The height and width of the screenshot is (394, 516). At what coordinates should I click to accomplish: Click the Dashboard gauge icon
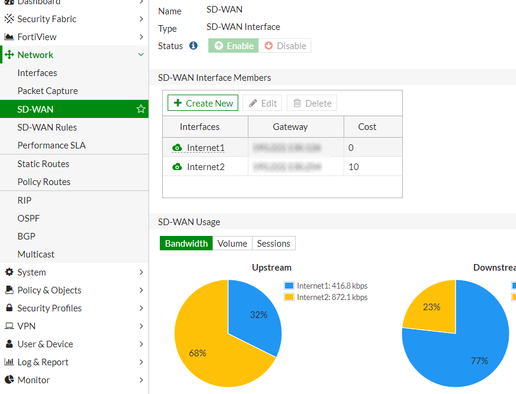[10, 2]
